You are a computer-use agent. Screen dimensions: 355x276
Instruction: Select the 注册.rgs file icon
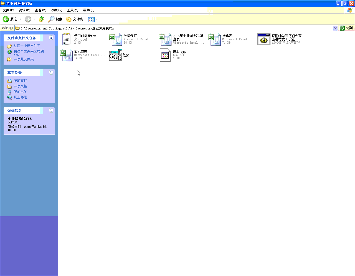point(165,55)
